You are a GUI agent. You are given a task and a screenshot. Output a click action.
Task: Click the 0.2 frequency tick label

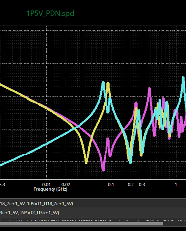click(131, 185)
